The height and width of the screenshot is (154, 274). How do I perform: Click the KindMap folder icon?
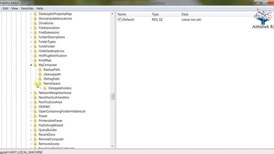pyautogui.click(x=35, y=60)
